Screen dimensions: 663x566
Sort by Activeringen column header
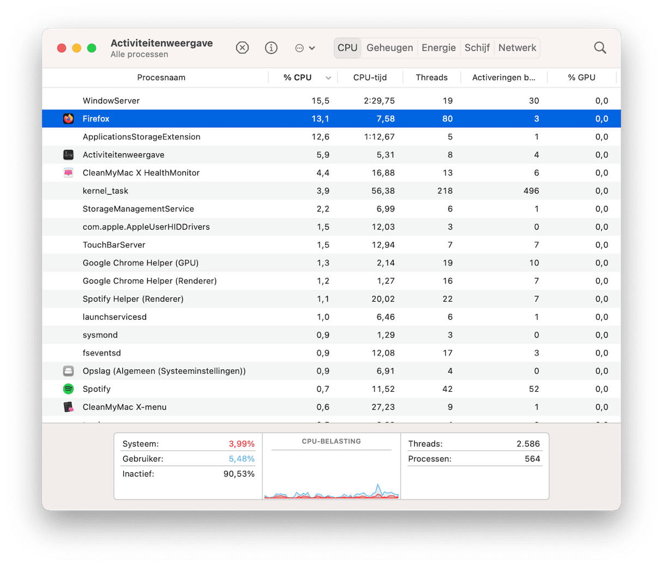pyautogui.click(x=504, y=77)
